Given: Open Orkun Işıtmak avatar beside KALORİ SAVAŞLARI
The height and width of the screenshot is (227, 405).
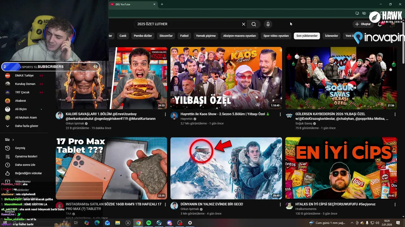Looking at the screenshot, I should [59, 115].
